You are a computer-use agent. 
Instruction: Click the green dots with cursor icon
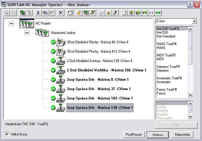coord(138,13)
